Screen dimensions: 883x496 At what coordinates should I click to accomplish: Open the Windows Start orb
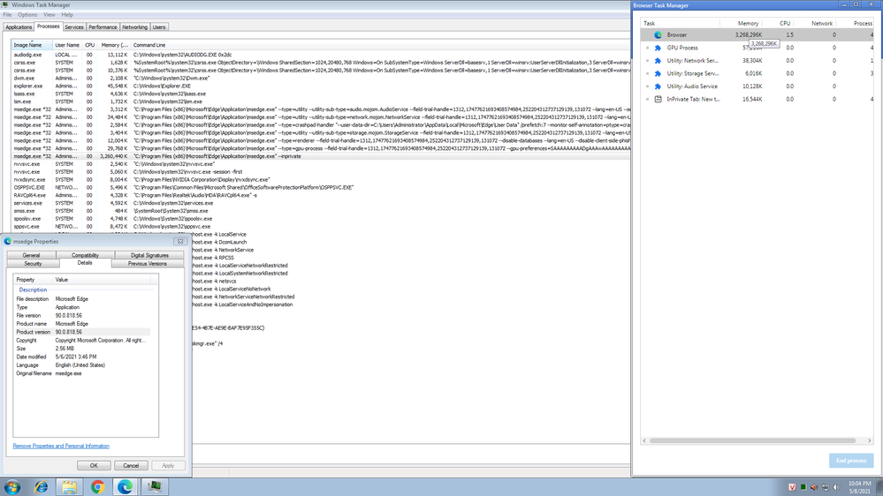click(11, 487)
